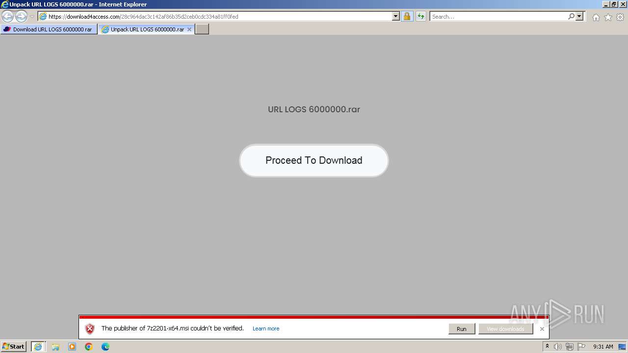Open Tools gear icon
Viewport: 628px width, 353px height.
click(620, 17)
